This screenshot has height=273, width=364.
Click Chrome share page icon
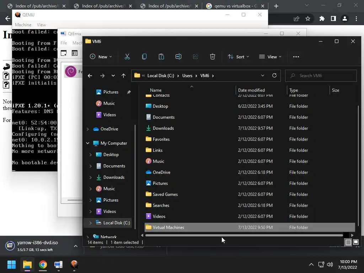[x=296, y=18]
